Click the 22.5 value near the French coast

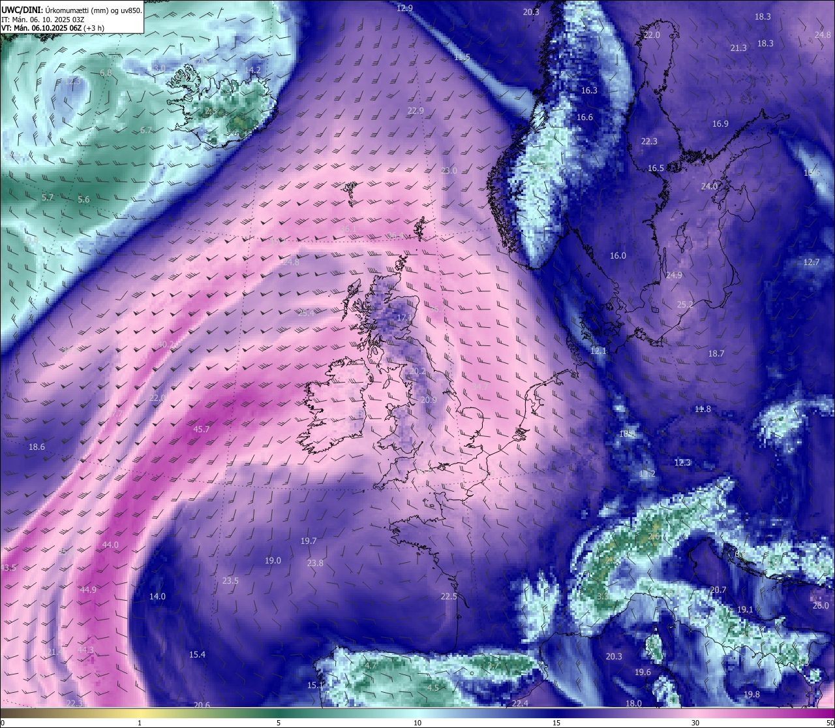pyautogui.click(x=449, y=597)
